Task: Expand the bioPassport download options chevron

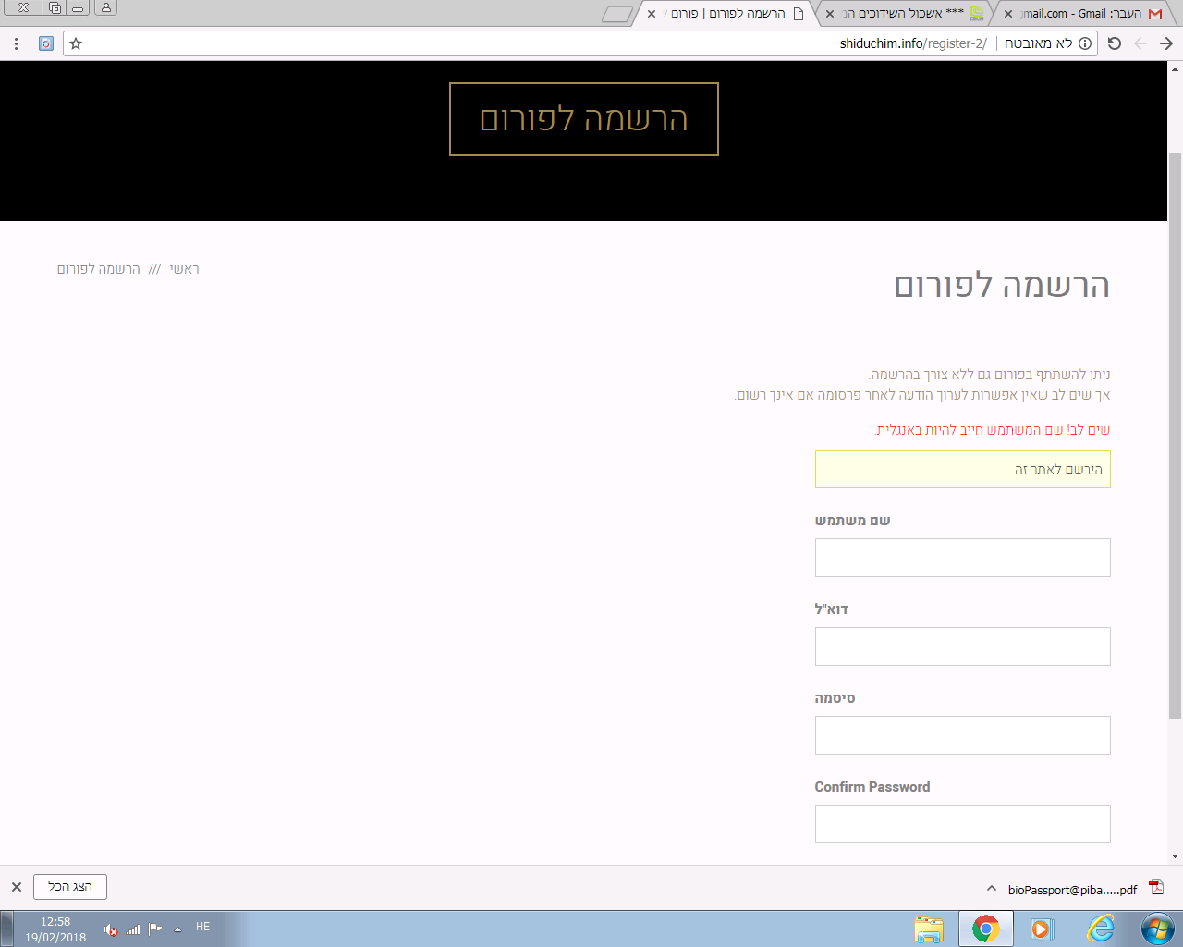Action: click(992, 889)
